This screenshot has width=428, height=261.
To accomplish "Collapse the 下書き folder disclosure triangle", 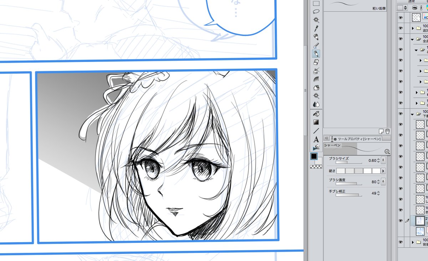I will pyautogui.click(x=412, y=115).
